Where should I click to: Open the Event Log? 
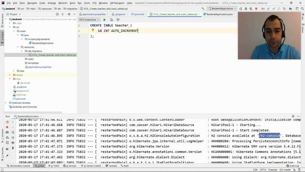(293, 166)
